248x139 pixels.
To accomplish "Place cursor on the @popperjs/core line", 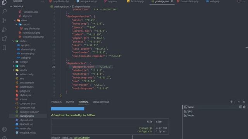I will tap(92, 67).
